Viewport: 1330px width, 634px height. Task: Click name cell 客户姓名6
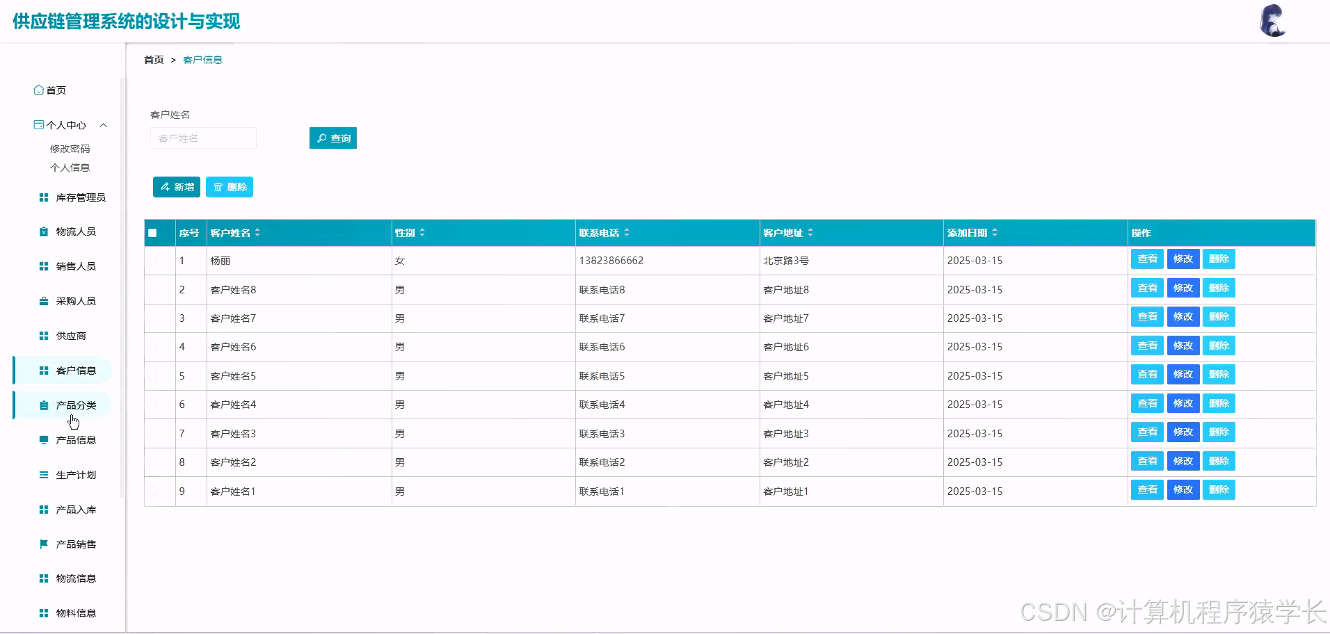(x=233, y=347)
